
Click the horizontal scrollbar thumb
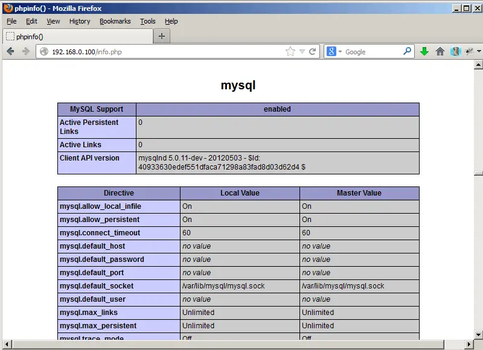click(x=228, y=344)
